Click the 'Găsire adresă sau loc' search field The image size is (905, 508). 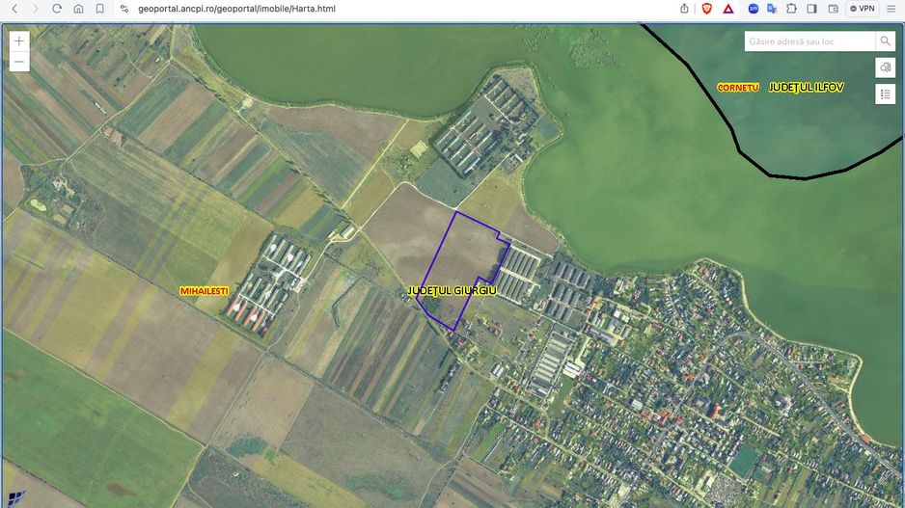click(809, 41)
